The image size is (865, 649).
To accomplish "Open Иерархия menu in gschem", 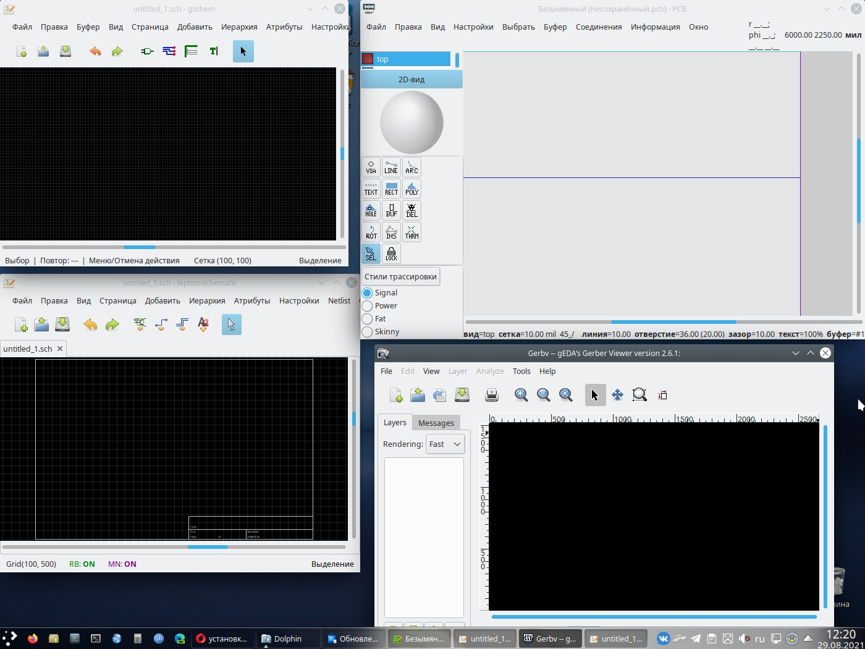I will 239,27.
